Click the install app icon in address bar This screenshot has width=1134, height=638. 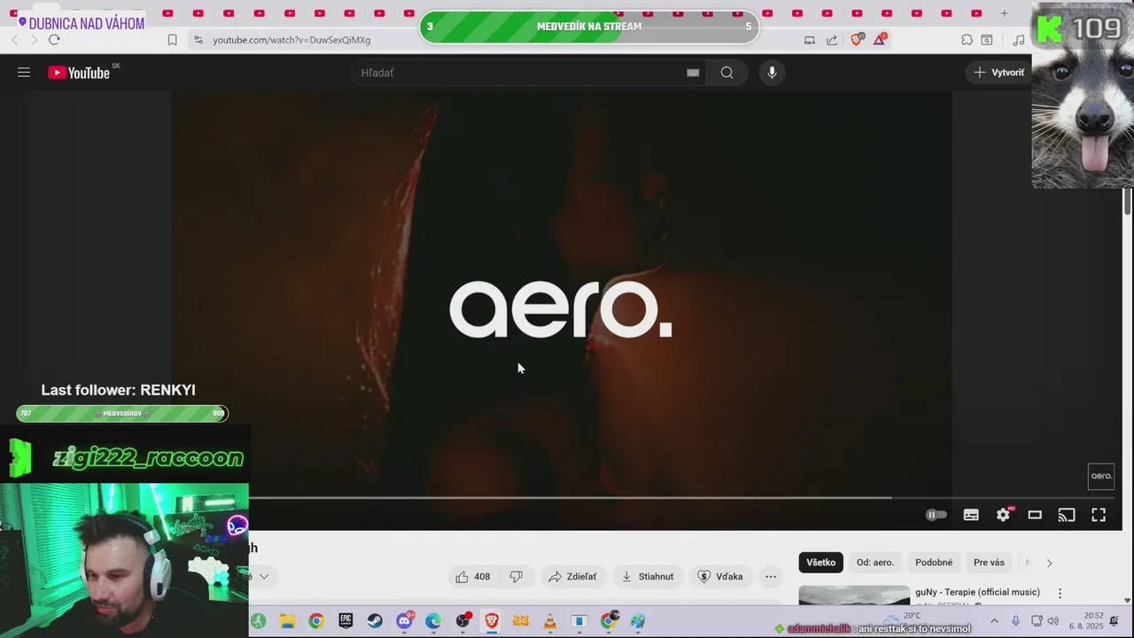click(x=809, y=40)
